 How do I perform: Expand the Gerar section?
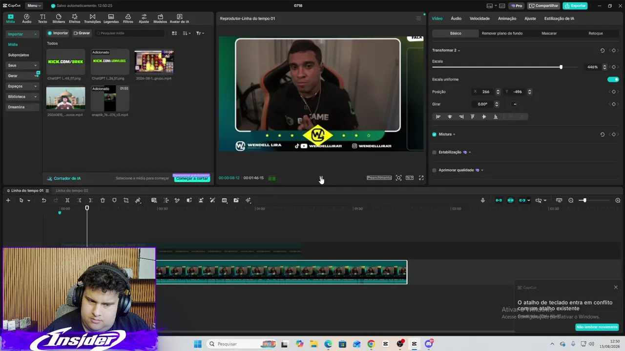[22, 76]
